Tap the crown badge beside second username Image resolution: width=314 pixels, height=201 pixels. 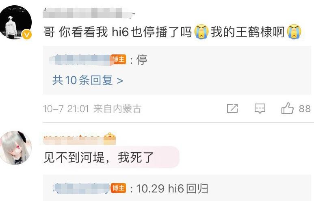(x=110, y=138)
